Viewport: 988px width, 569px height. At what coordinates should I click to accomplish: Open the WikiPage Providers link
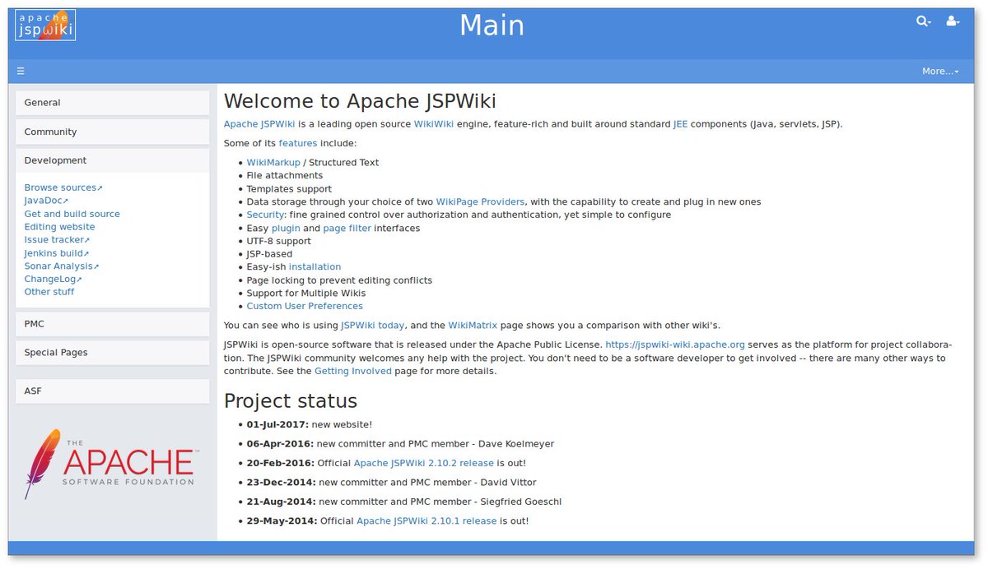click(x=480, y=201)
